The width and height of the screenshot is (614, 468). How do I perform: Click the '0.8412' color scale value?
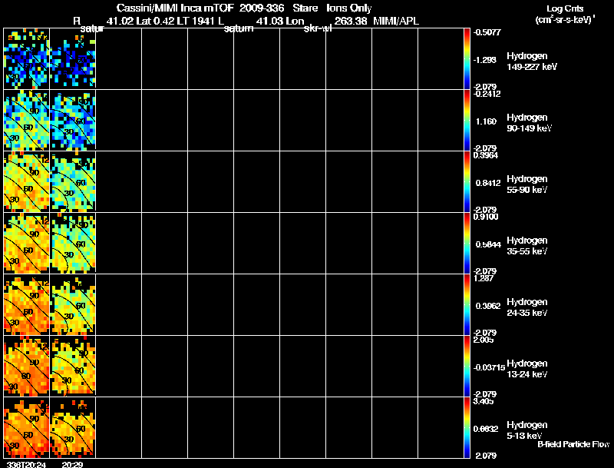(488, 183)
